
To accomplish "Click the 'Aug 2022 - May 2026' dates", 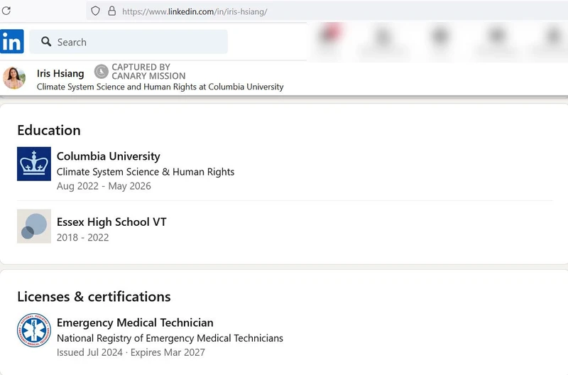I will (x=104, y=186).
